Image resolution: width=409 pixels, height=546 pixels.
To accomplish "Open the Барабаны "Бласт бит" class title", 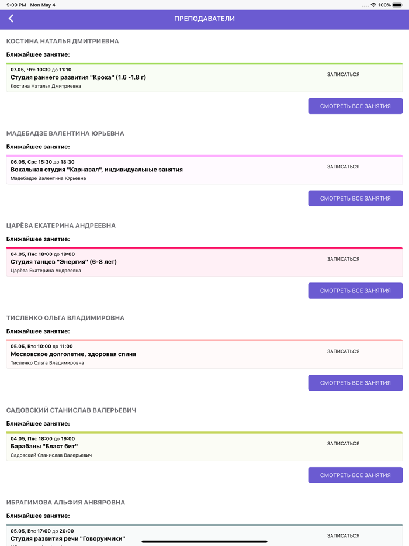I will [44, 447].
